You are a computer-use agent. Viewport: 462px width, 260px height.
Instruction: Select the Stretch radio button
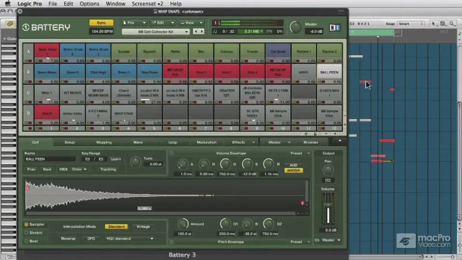(x=26, y=233)
